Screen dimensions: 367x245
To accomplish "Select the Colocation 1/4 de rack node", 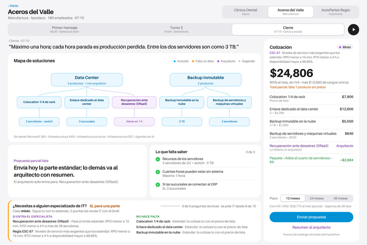I will click(x=39, y=102).
